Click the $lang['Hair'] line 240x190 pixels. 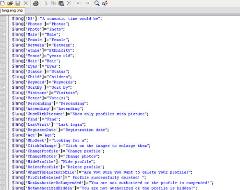pos(36,61)
